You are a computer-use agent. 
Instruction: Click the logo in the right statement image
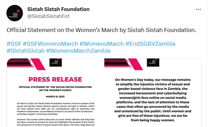(x=153, y=62)
